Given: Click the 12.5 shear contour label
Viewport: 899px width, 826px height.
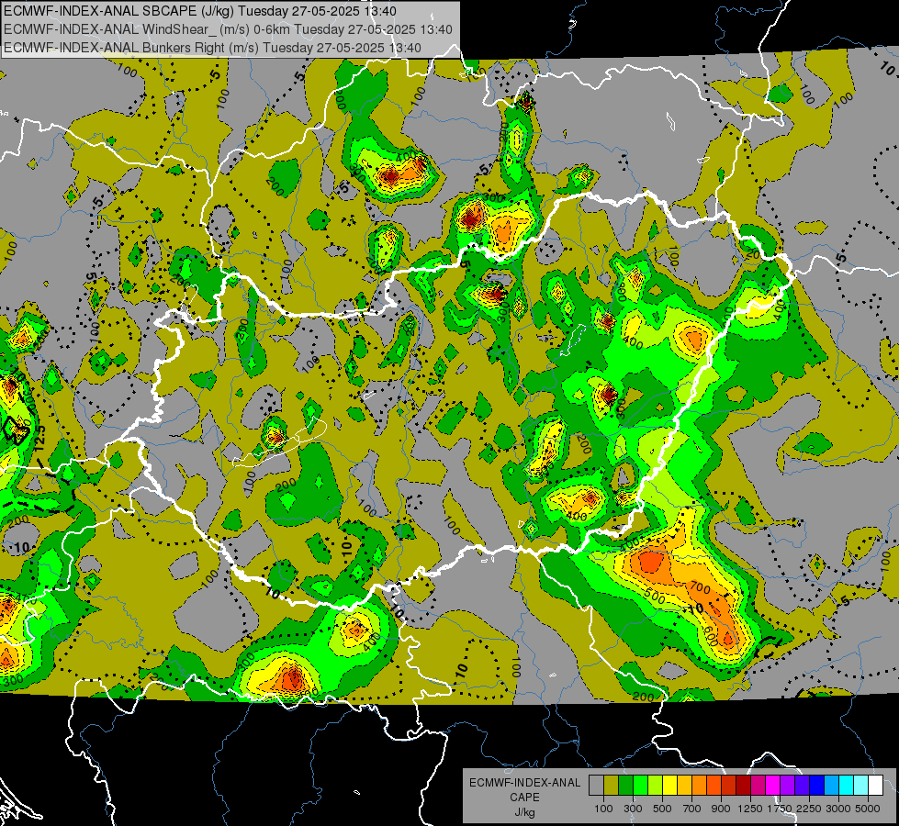Looking at the screenshot, I should [x=39, y=438].
